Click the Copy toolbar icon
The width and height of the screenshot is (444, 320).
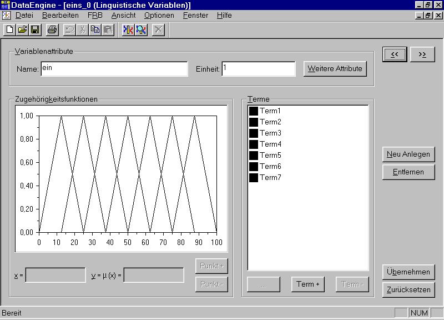pyautogui.click(x=95, y=29)
